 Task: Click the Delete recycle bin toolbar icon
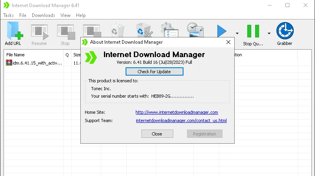coord(117,30)
